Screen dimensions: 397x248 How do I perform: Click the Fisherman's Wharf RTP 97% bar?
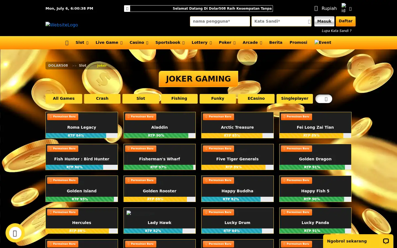(x=160, y=167)
